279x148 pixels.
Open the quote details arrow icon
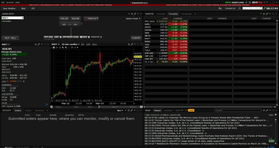(46, 105)
